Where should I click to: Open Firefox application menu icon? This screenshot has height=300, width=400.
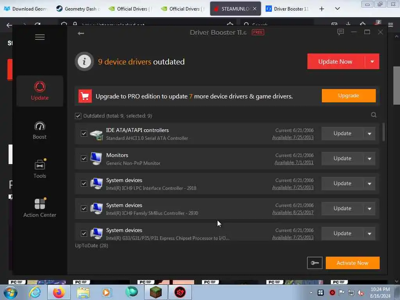pyautogui.click(x=391, y=25)
